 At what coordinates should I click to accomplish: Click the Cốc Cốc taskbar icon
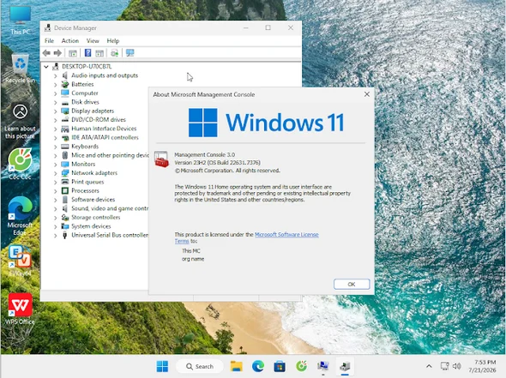301,366
